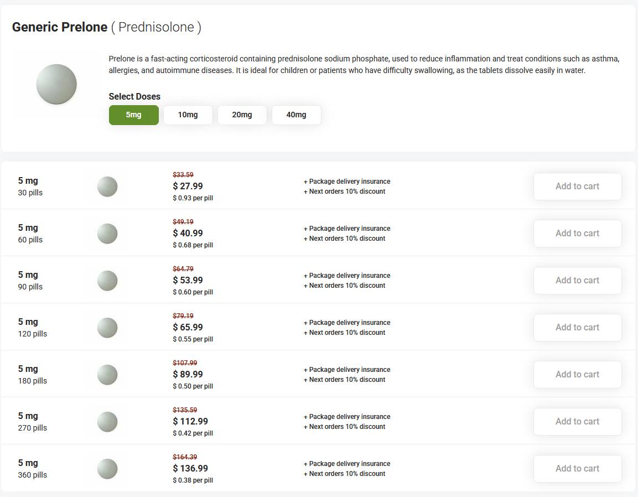Click the $ 40.99 price
This screenshot has height=497, width=638.
pyautogui.click(x=188, y=233)
